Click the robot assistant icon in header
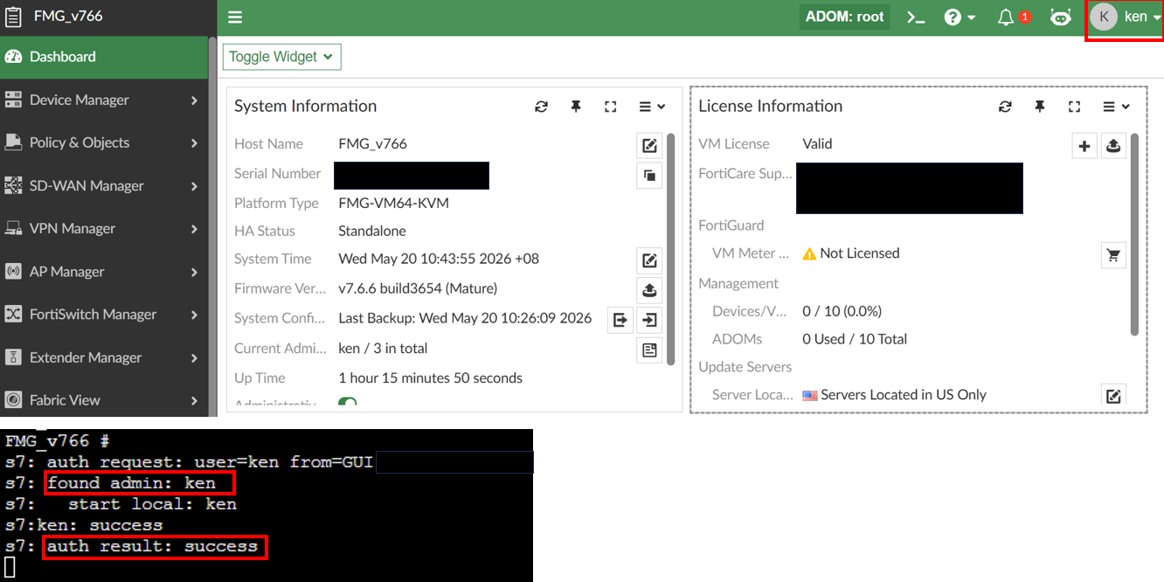The height and width of the screenshot is (582, 1164). click(1060, 17)
